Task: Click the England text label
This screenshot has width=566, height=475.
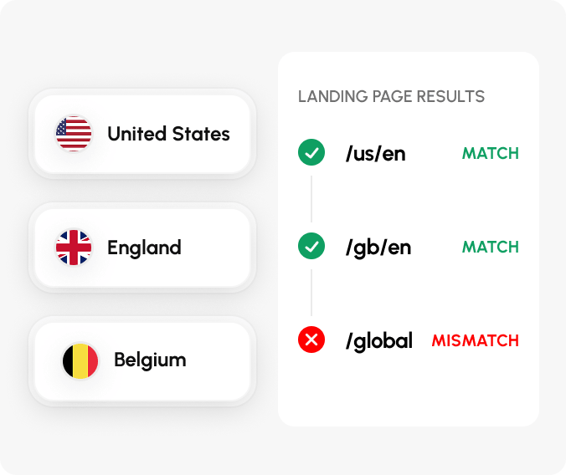Action: 144,248
